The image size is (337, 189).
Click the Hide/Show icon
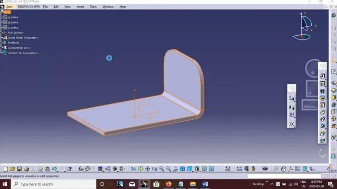204,169
